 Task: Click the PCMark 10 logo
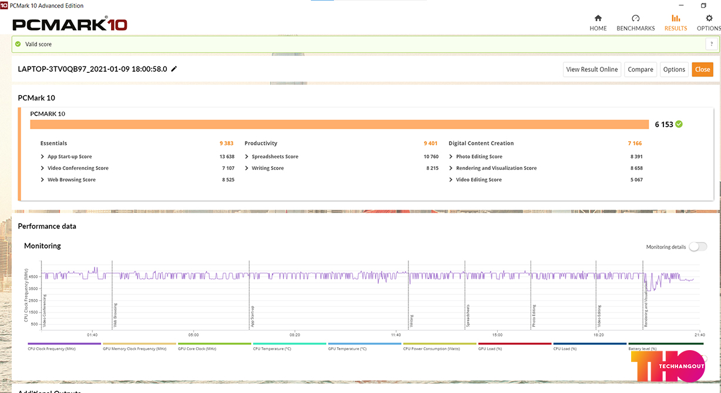[70, 25]
